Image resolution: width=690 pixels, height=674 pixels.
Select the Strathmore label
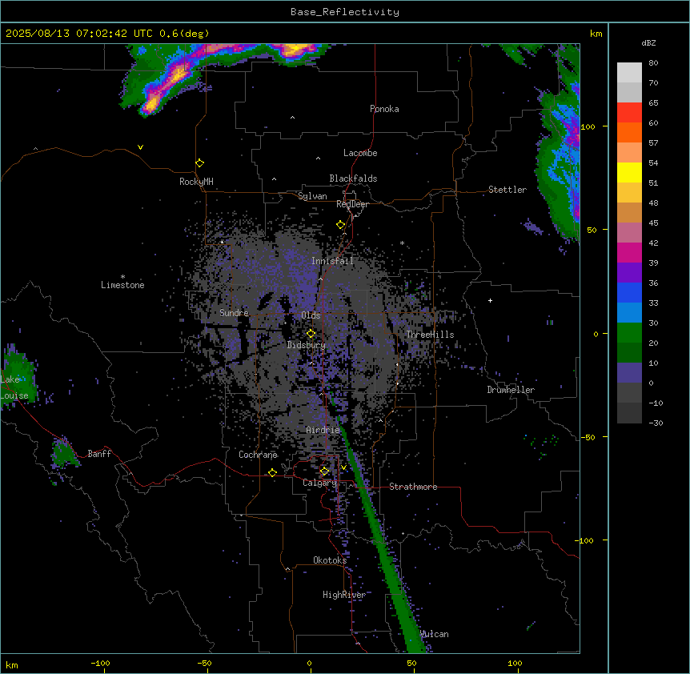pos(413,487)
